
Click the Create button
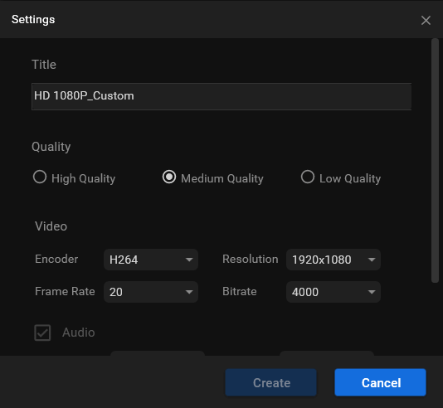[271, 382]
